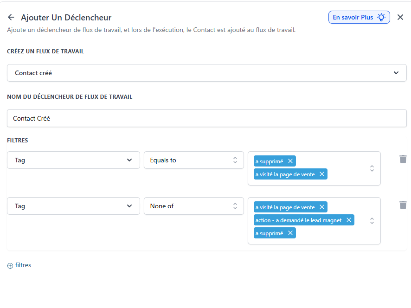Remove action - a demandé le lead magnet tag

pyautogui.click(x=349, y=220)
